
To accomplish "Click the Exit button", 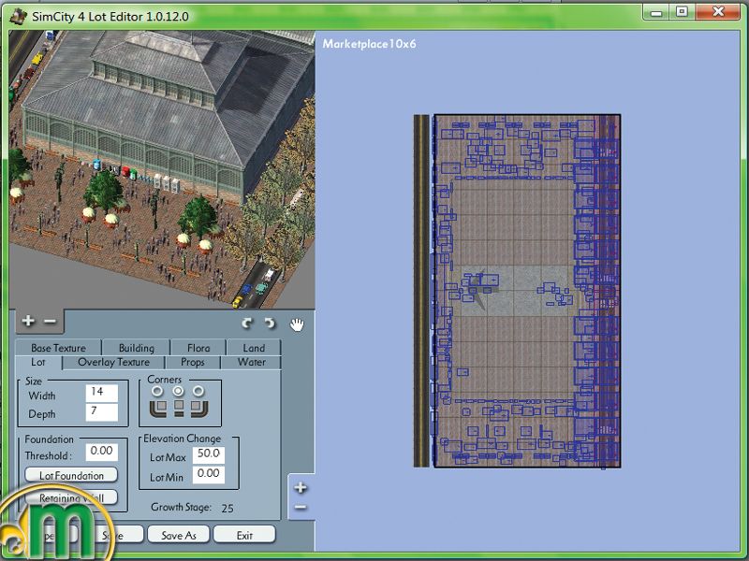I will point(244,535).
